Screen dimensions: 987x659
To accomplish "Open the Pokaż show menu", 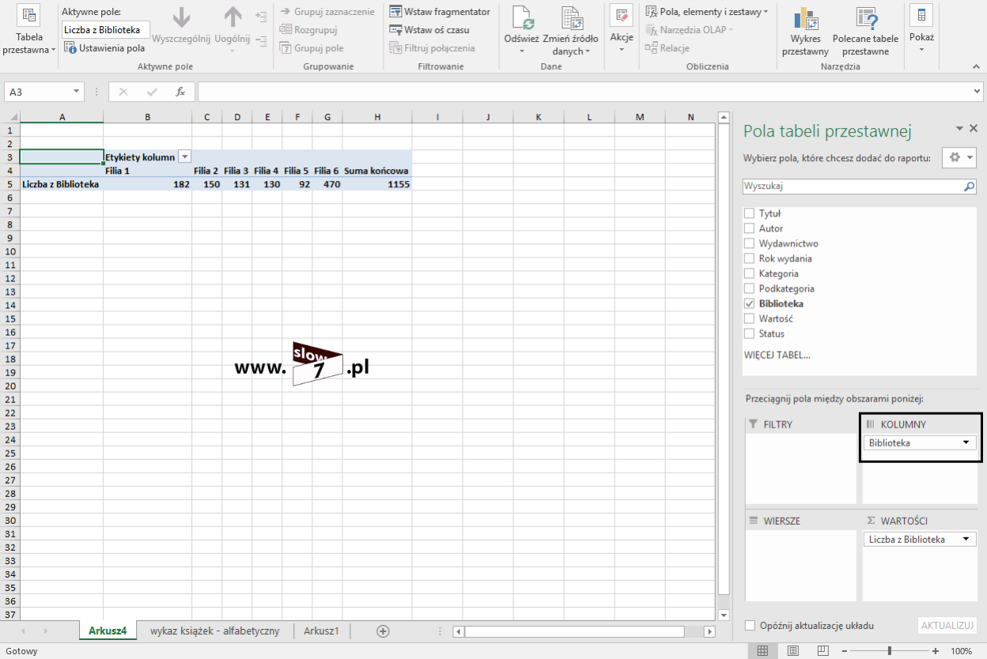I will (921, 28).
